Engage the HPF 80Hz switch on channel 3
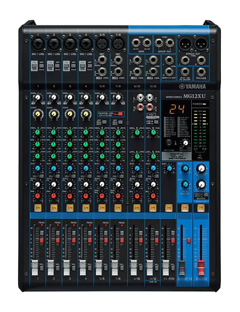240x312 pixels. (74, 66)
